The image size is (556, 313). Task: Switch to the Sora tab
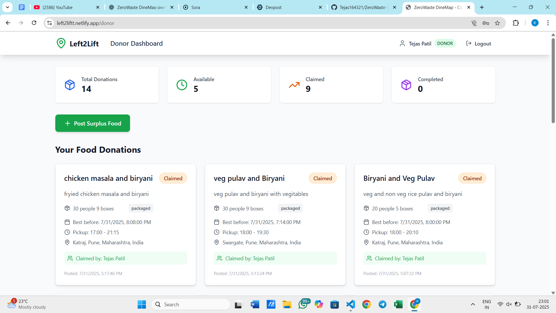point(195,8)
